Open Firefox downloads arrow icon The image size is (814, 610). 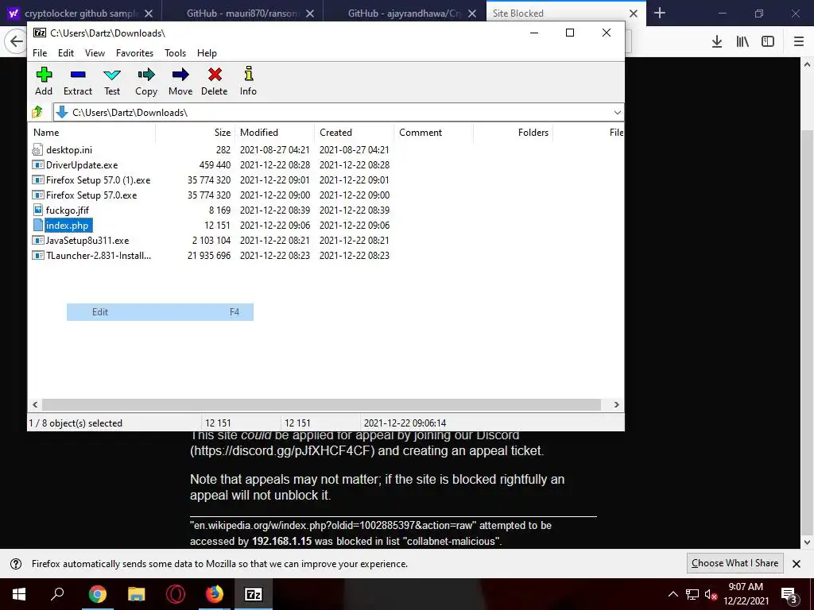pos(717,41)
